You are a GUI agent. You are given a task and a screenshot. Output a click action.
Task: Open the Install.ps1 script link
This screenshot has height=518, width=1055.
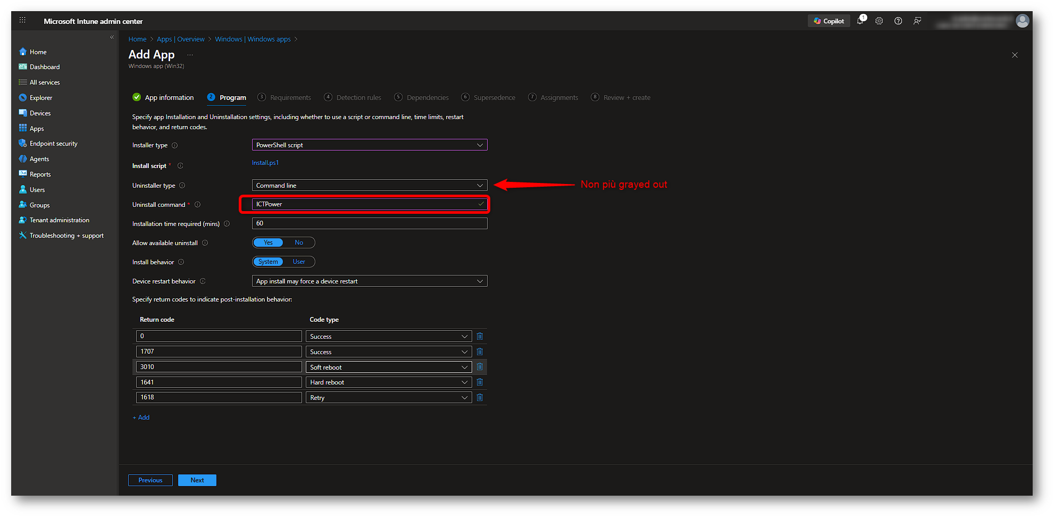pyautogui.click(x=265, y=163)
